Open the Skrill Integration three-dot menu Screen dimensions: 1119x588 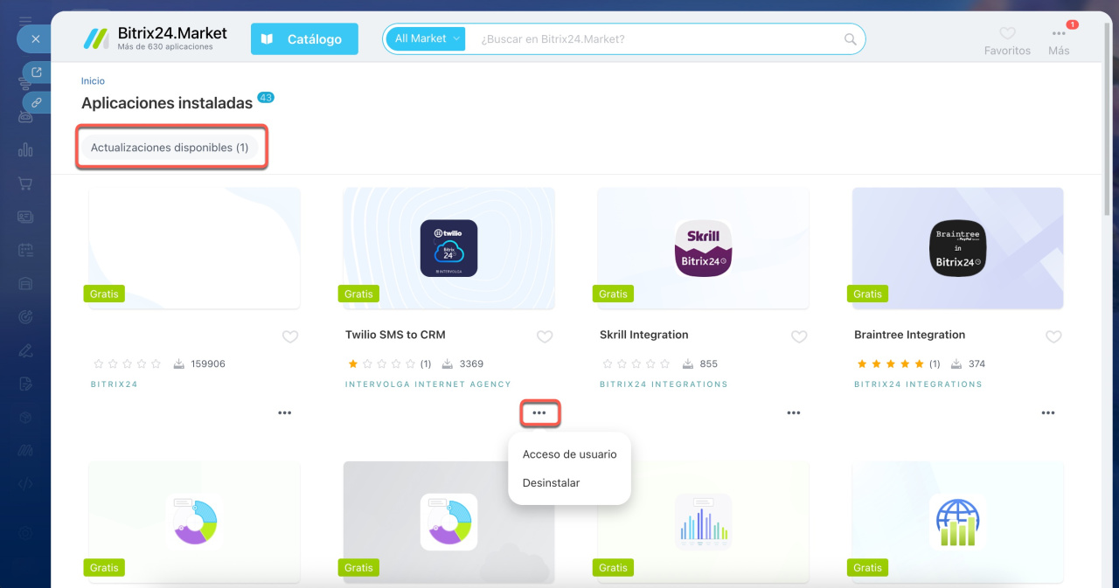[x=794, y=413]
